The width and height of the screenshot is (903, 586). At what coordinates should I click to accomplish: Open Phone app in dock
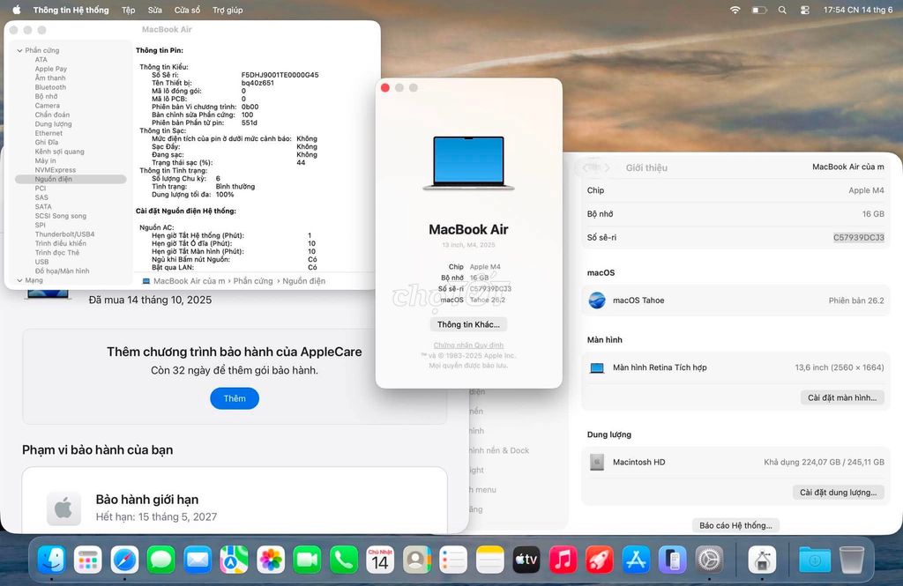pos(344,560)
